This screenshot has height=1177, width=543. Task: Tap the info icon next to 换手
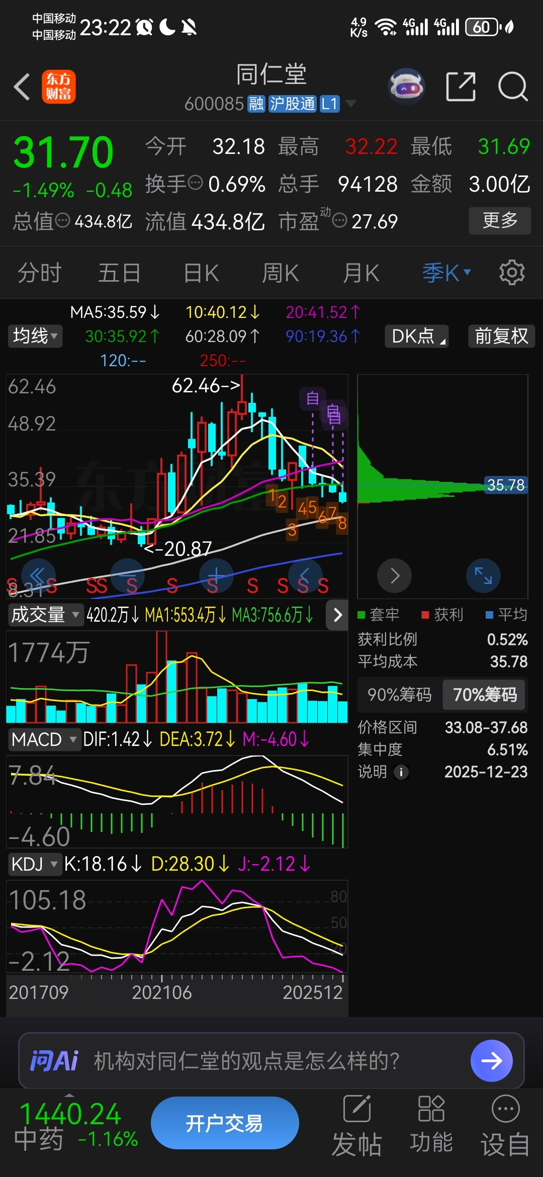tap(195, 182)
